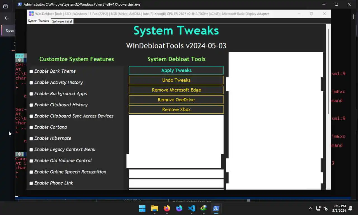Click the Remove Xbox button

click(176, 109)
